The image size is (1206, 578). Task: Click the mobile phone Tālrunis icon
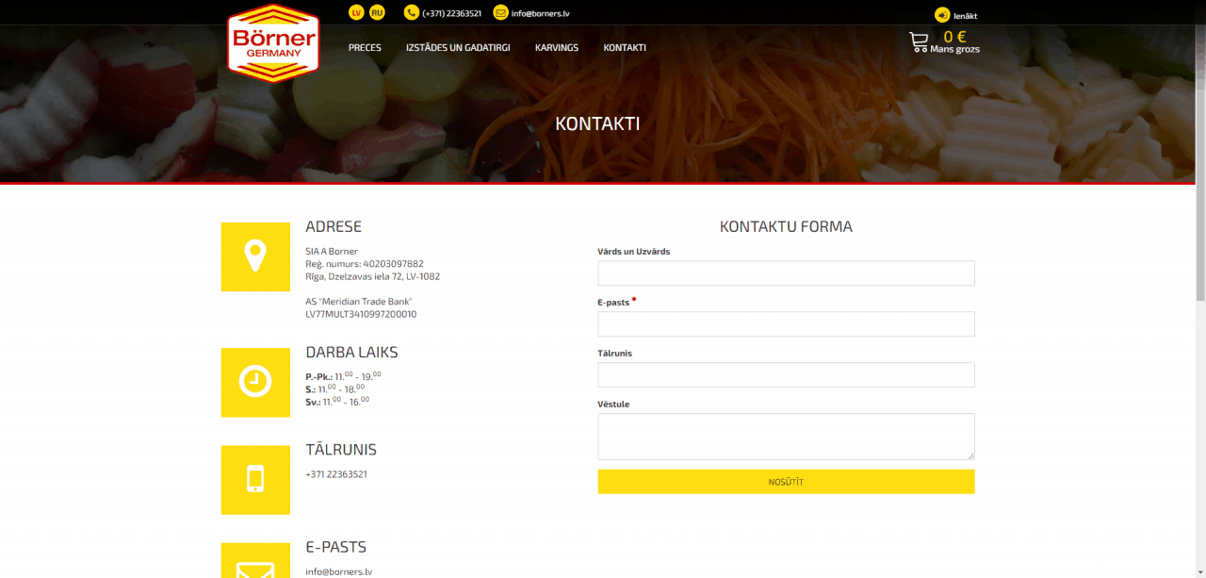pyautogui.click(x=255, y=480)
